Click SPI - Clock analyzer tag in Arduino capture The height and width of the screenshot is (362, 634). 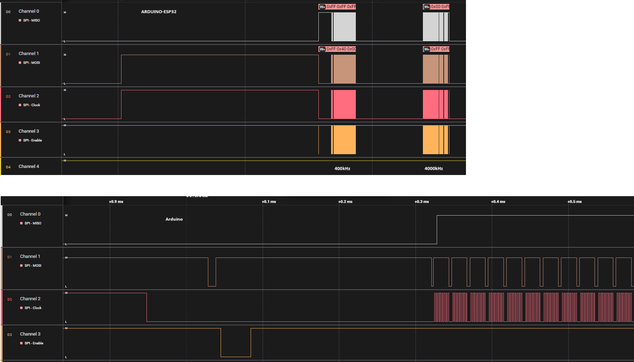click(33, 308)
